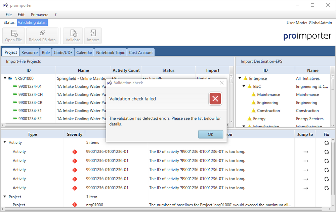The image size is (336, 212).
Task: Select the 99001234-CH activity row
Action: [x=30, y=95]
